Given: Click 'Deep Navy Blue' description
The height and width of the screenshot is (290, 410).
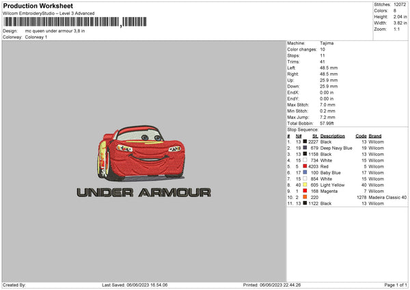Looking at the screenshot, I should [x=336, y=148].
